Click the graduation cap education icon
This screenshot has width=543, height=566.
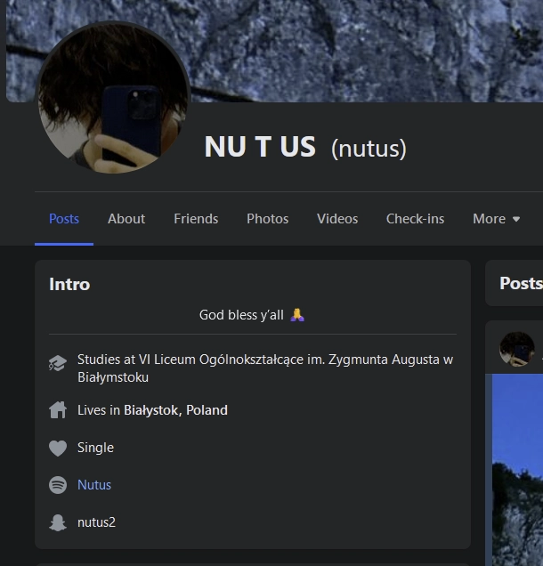click(58, 363)
